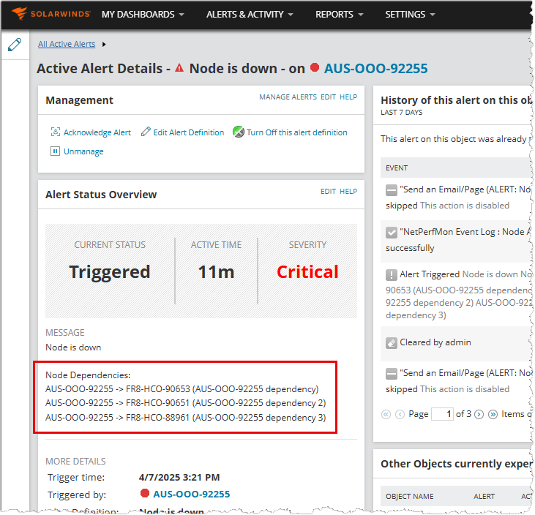Click the Event column header in history
535x515 pixels.
tap(397, 168)
